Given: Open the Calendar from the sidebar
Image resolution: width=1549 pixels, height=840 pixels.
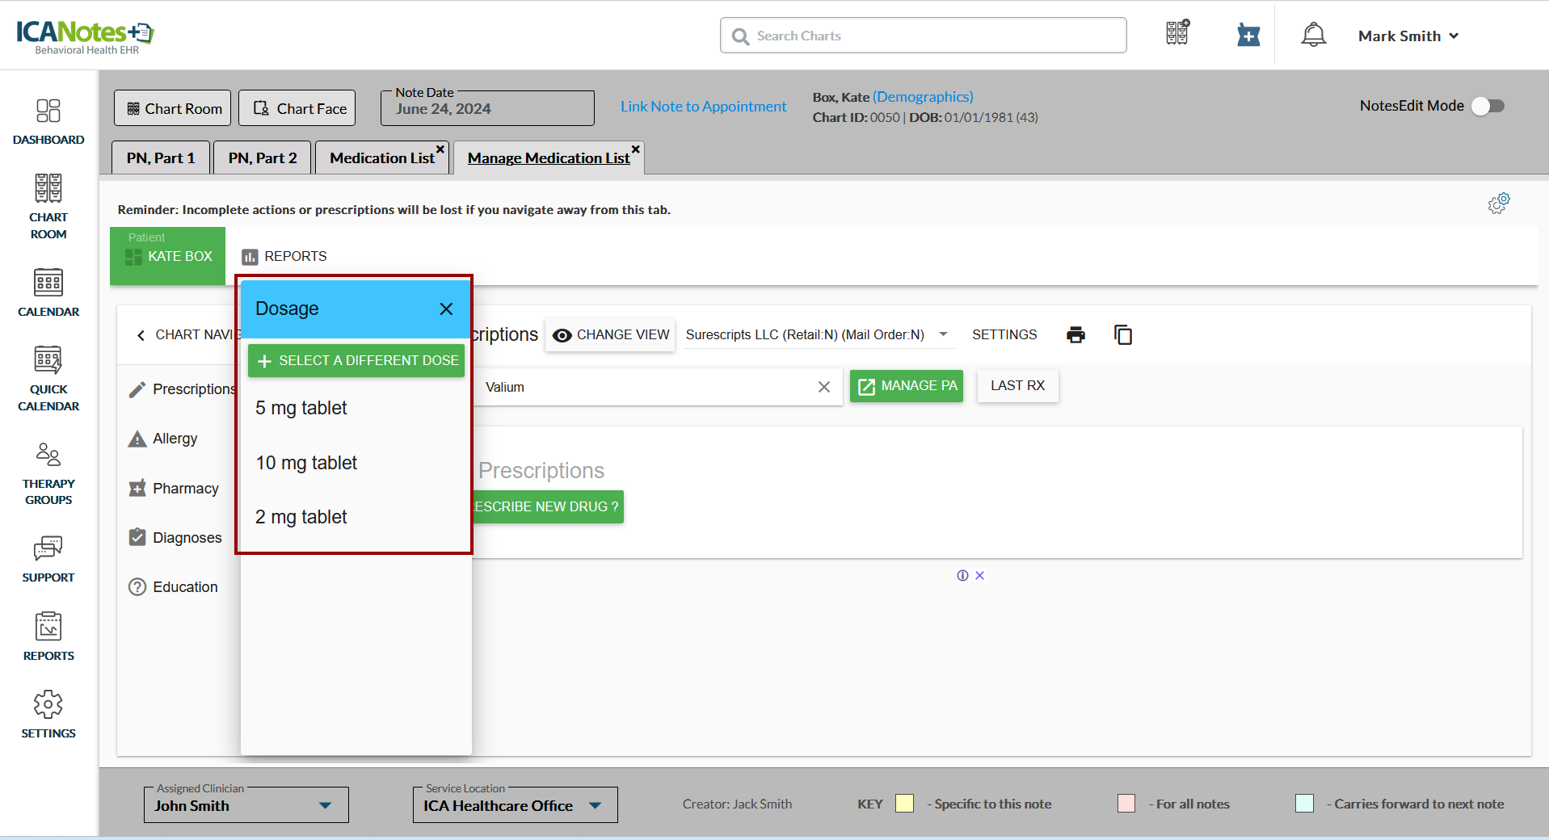Looking at the screenshot, I should point(48,292).
